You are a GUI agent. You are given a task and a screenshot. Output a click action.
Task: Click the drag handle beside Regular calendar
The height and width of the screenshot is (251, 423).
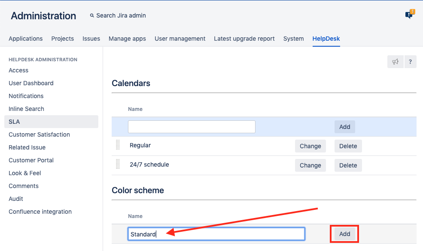[x=118, y=145]
